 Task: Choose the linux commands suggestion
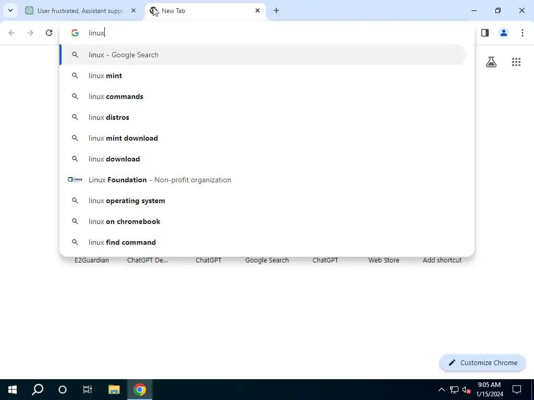tap(263, 96)
